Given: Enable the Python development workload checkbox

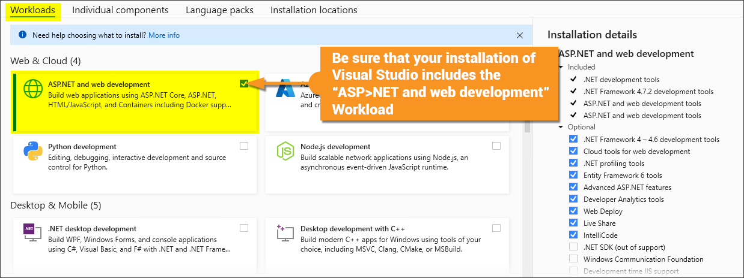Looking at the screenshot, I should click(243, 146).
